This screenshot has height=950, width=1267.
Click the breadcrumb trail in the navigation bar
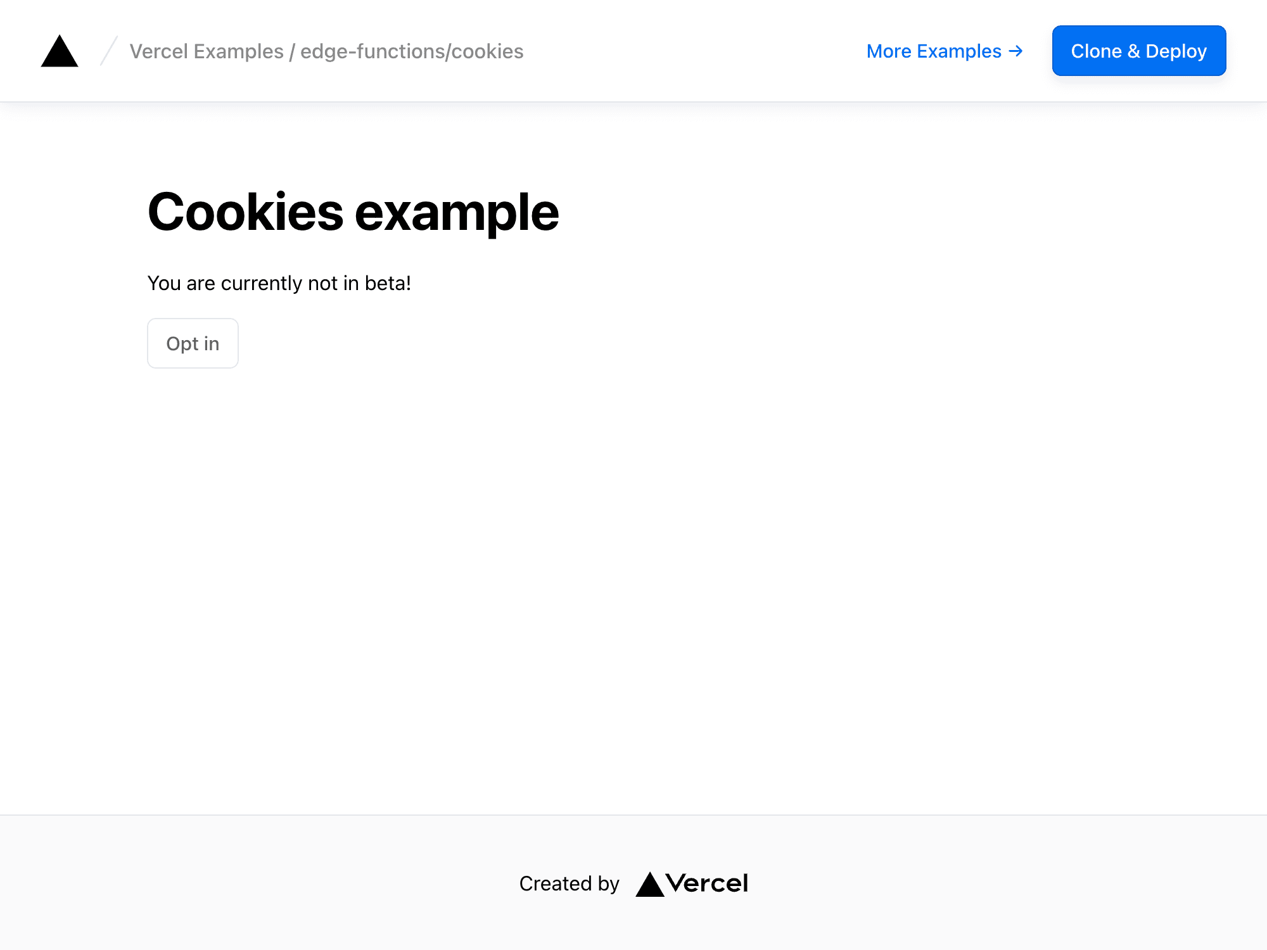point(326,51)
